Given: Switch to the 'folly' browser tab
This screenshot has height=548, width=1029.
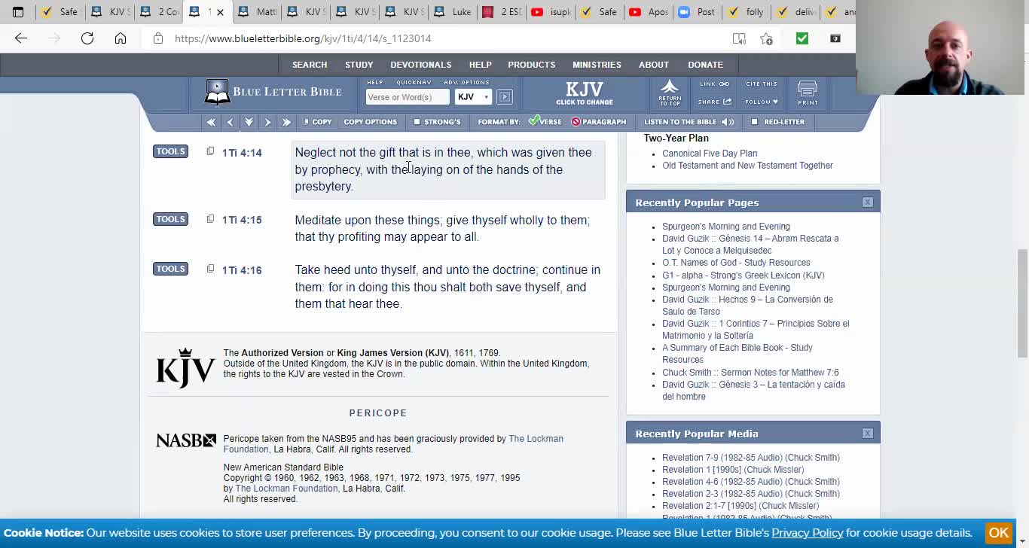Looking at the screenshot, I should click(x=747, y=11).
